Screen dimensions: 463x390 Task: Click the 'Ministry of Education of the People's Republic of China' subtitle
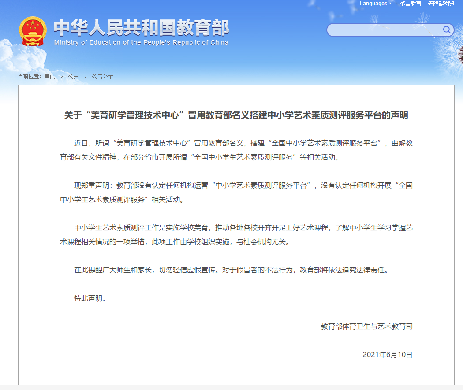141,43
